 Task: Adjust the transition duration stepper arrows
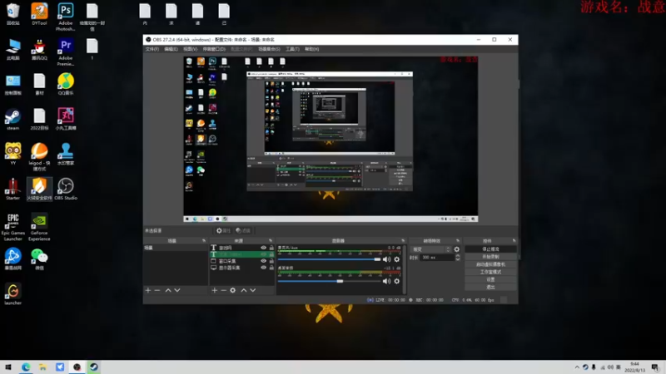457,258
